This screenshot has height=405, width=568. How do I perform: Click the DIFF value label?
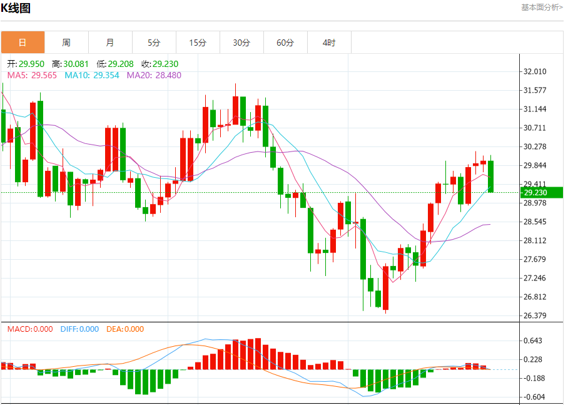tap(79, 329)
